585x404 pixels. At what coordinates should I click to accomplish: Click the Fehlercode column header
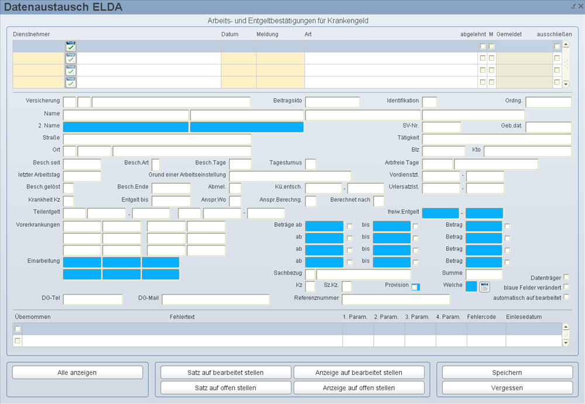[481, 317]
